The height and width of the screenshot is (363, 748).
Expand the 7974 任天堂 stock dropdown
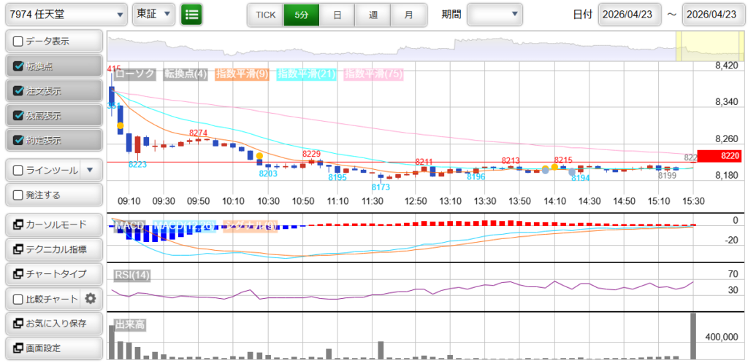point(66,15)
